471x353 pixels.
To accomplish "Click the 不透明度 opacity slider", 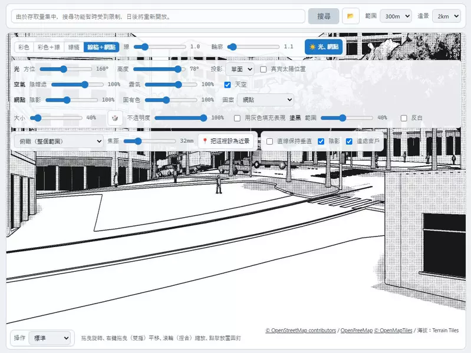I will point(181,118).
